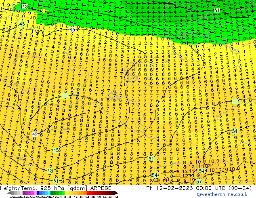The image size is (256, 198).
Task: Click the 451 contour label
Action: point(216,10)
